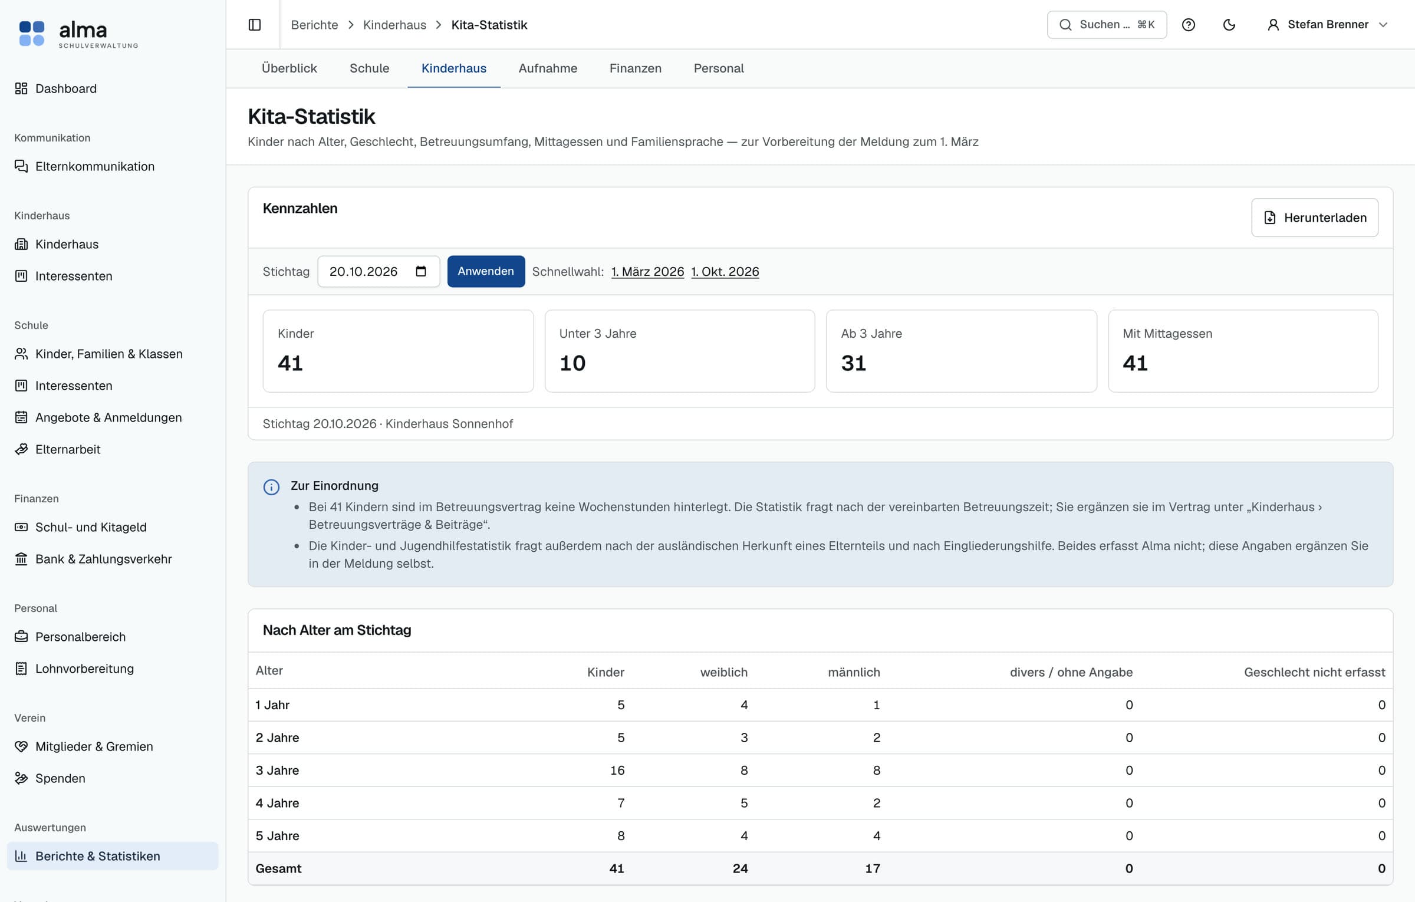Go to Elternarbeit
This screenshot has height=902, width=1415.
113,449
